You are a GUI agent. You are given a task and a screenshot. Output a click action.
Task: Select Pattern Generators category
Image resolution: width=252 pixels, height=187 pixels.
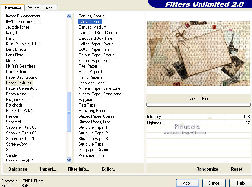click(x=22, y=88)
